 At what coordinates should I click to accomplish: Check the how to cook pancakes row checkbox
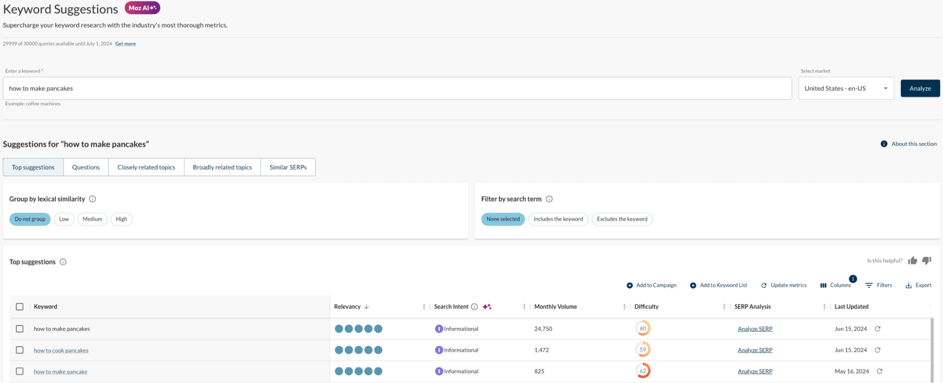20,350
